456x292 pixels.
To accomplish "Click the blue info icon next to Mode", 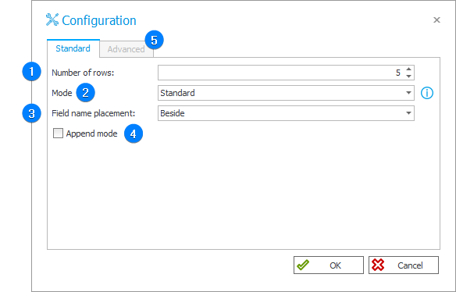I will [x=427, y=93].
